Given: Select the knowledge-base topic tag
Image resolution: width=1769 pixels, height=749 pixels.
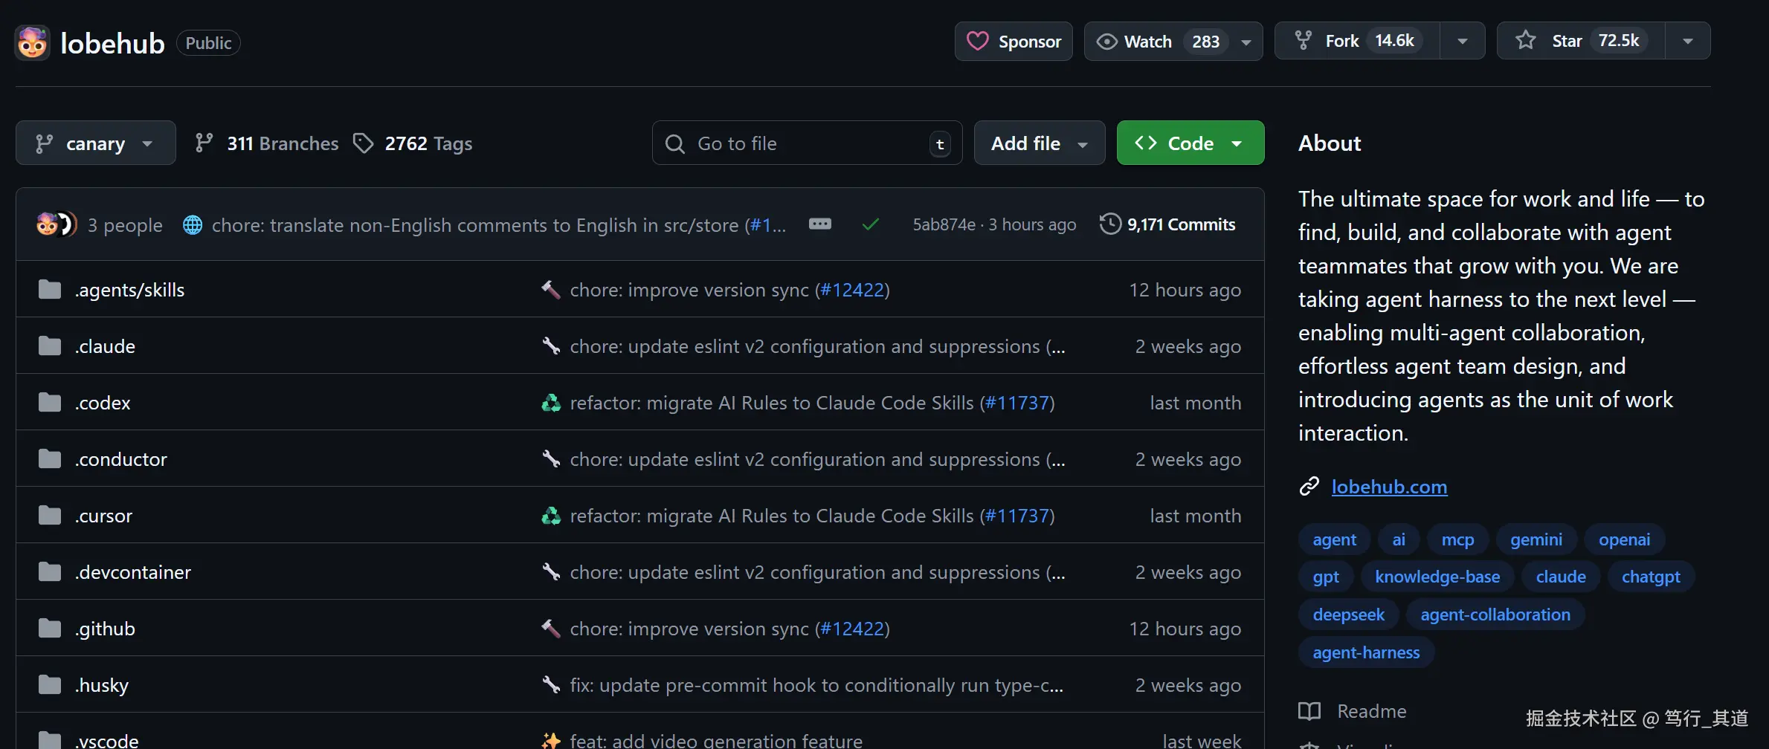Looking at the screenshot, I should [x=1437, y=577].
